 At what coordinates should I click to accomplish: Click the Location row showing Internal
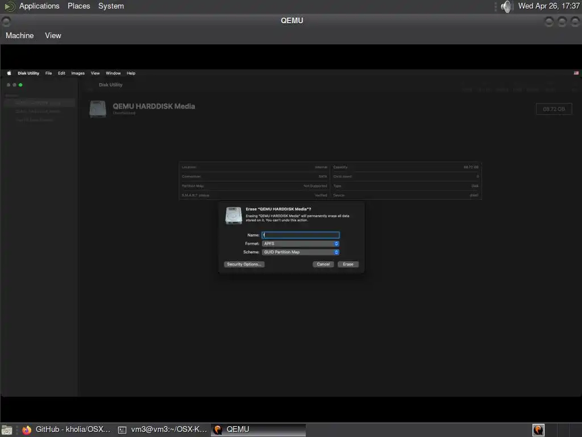click(x=255, y=167)
